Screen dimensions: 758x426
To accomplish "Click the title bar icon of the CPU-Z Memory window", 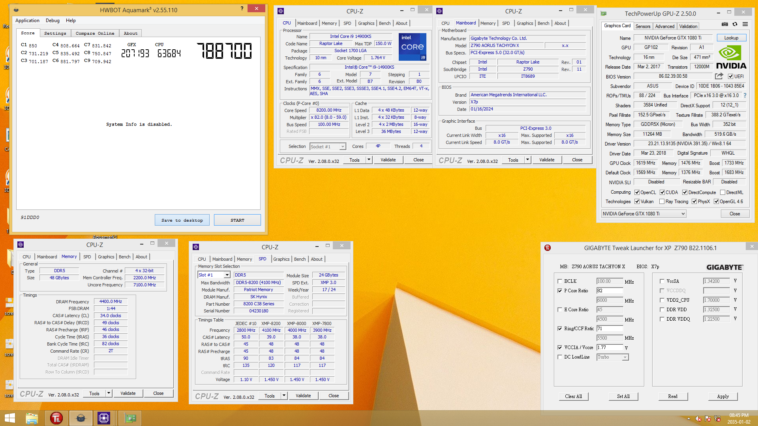I will click(x=21, y=245).
